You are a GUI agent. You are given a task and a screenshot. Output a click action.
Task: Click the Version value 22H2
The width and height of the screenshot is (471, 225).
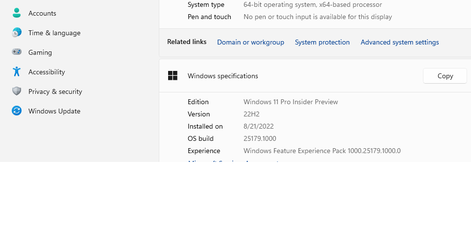click(251, 114)
